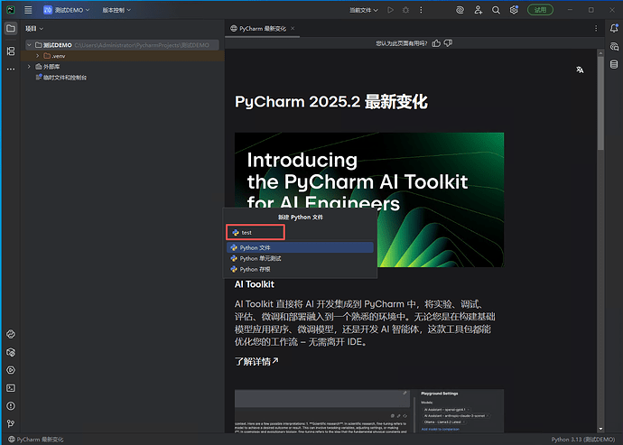Switch to the PyCharm 最新变化 tab
The width and height of the screenshot is (623, 445).
pos(265,28)
